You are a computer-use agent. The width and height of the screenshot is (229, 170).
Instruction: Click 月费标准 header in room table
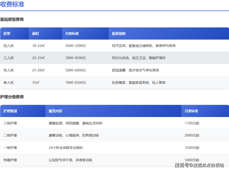point(72,33)
